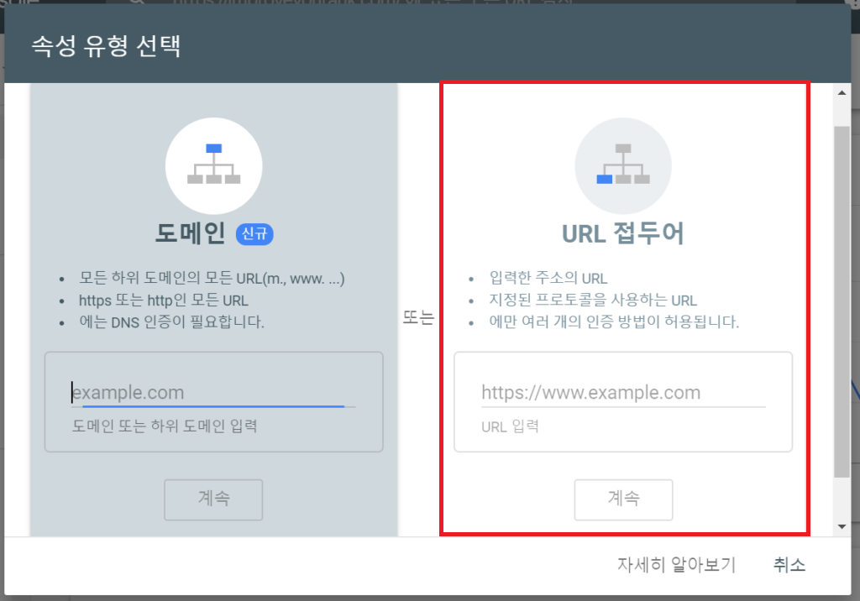860x601 pixels.
Task: Click the URL prefix network icon
Action: 622,165
